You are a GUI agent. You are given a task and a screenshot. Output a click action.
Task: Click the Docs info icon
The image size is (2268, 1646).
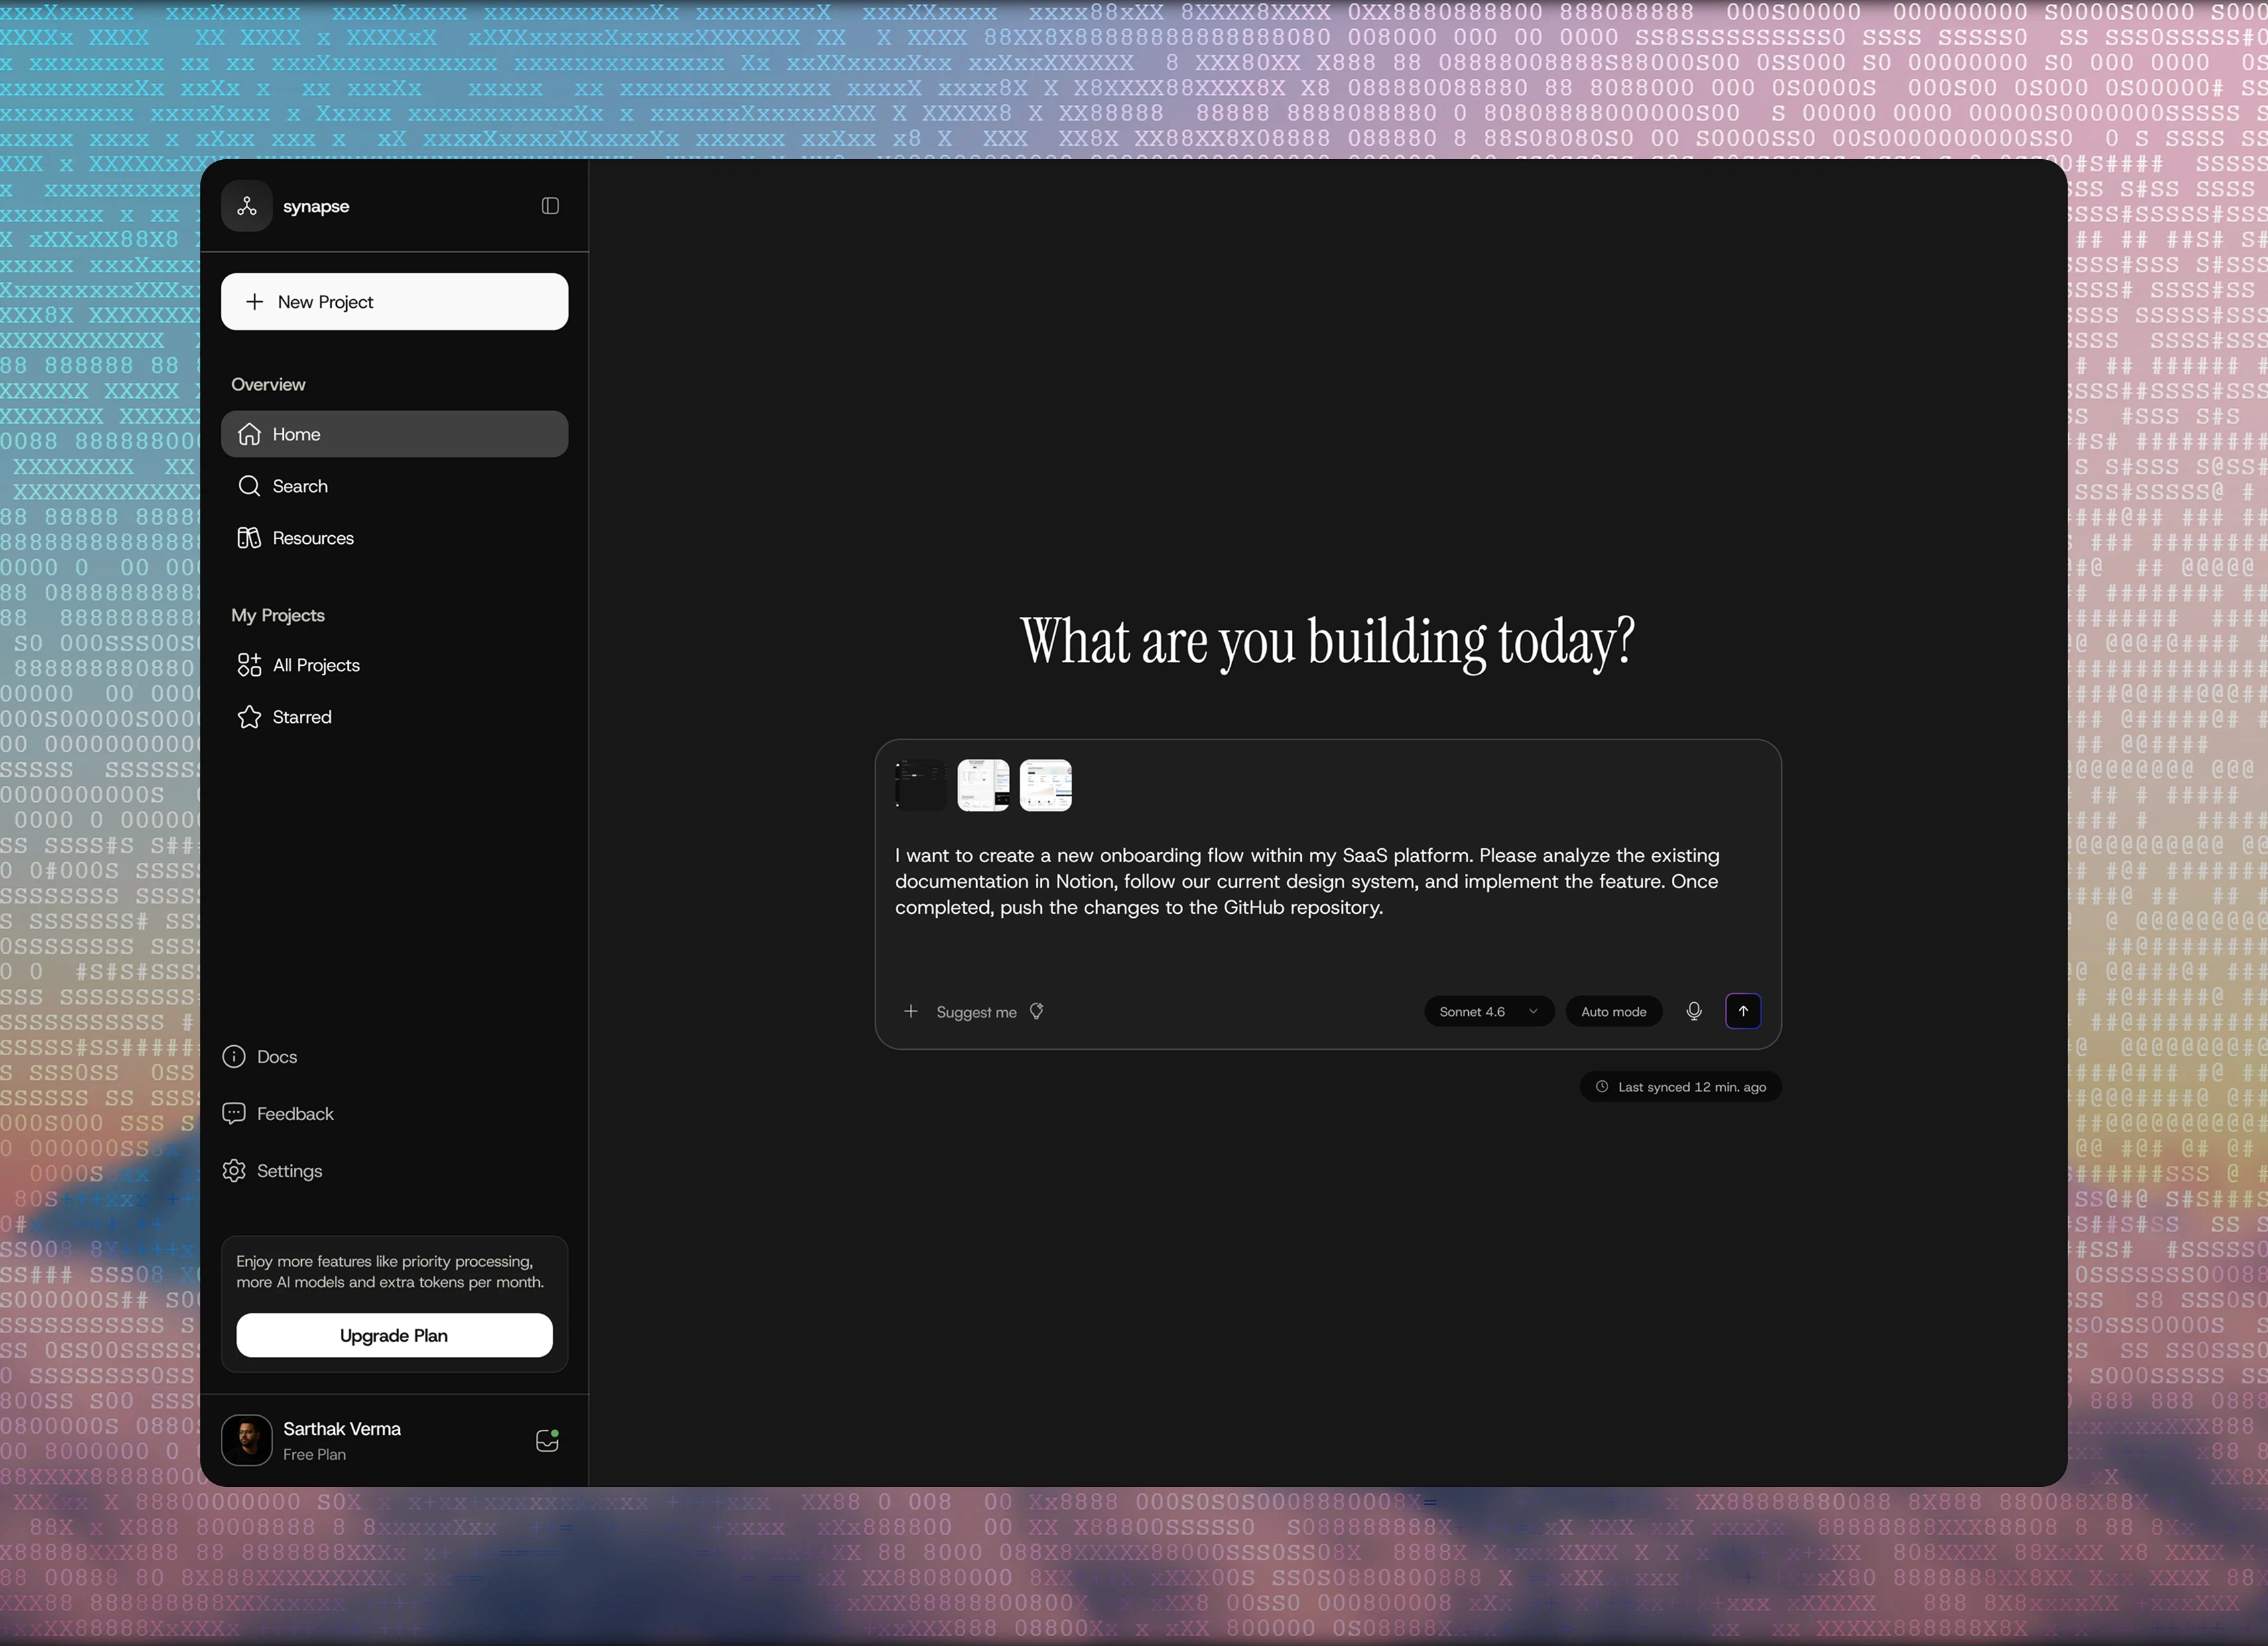click(234, 1057)
